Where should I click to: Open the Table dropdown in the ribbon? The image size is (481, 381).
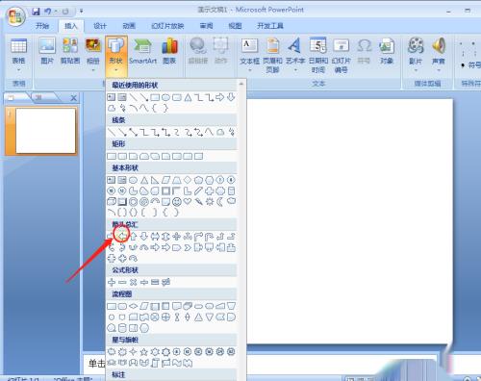pos(18,55)
